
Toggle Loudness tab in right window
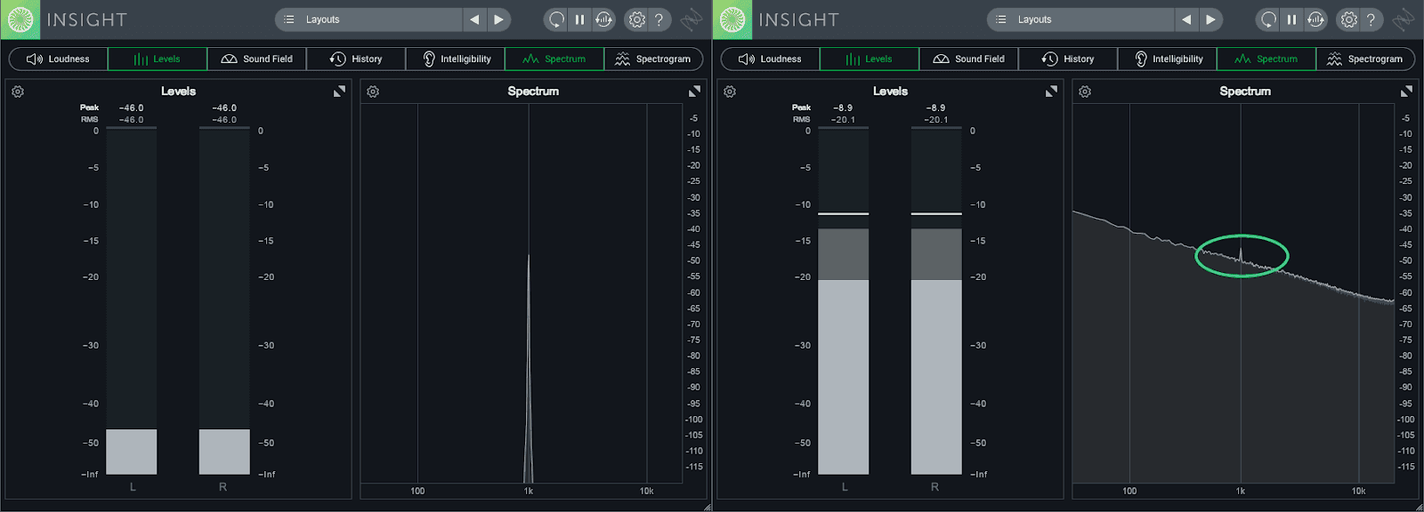click(x=771, y=59)
